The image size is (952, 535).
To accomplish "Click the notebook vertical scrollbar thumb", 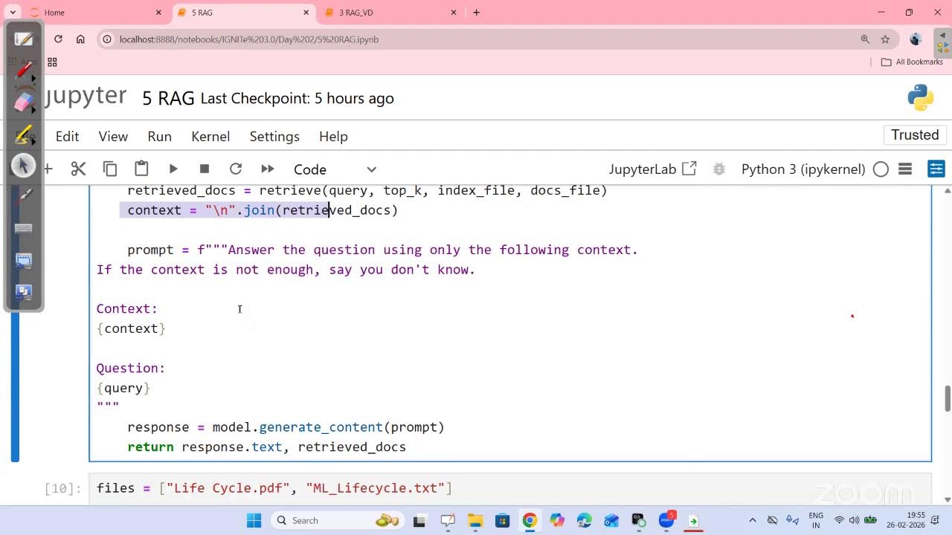I will [x=948, y=398].
